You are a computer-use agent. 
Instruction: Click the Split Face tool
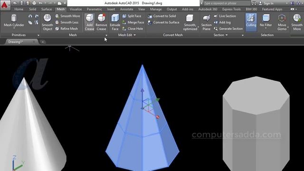click(x=132, y=16)
